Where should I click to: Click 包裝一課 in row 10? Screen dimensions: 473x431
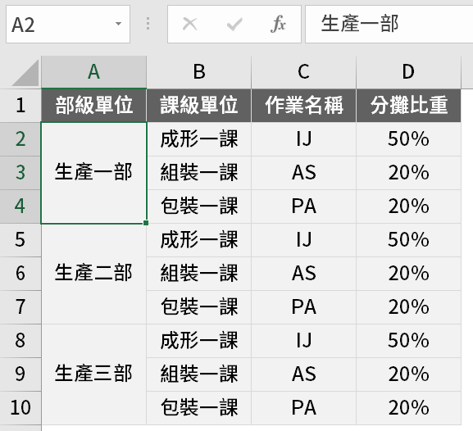coord(199,408)
